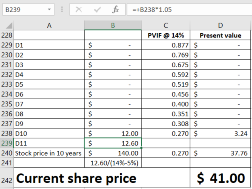
Task: Click the $3.24 present value cell
Action: point(220,133)
